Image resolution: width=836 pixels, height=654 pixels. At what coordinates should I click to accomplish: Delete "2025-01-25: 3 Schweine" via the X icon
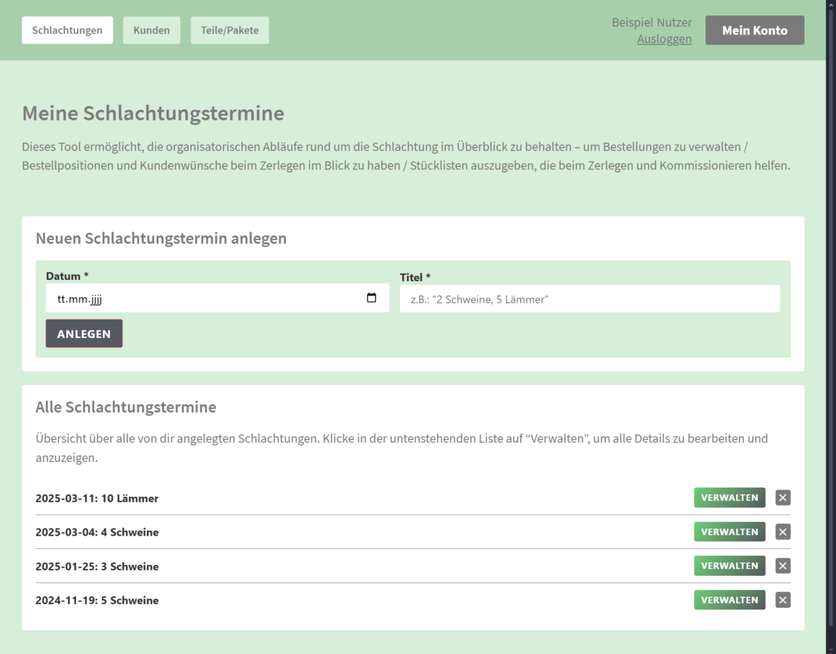pos(782,566)
